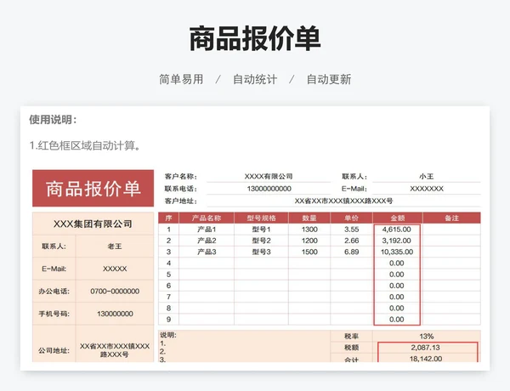
Task: Click the 客户地址: label
Action: tap(181, 201)
